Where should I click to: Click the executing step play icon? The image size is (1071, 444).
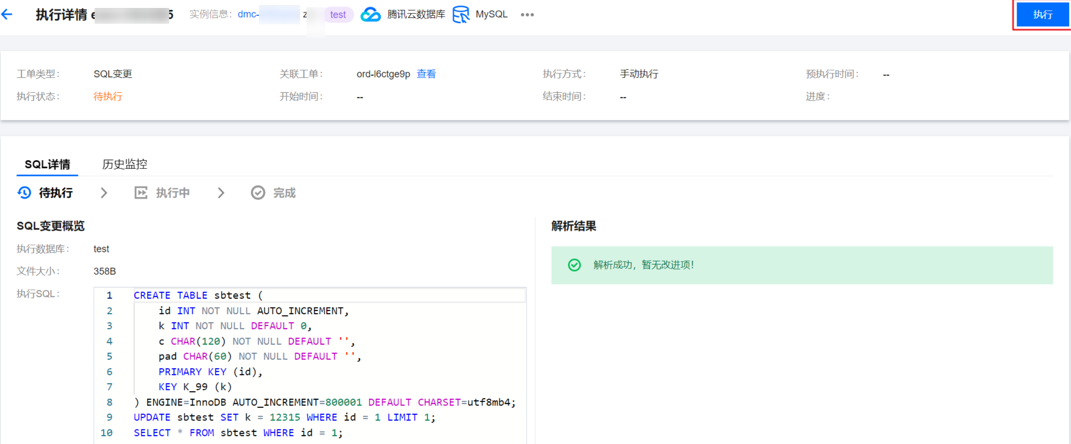(x=141, y=193)
